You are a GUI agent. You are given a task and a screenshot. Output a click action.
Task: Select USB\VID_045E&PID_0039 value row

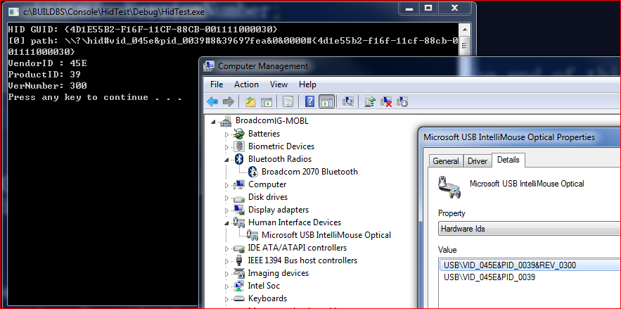point(530,277)
